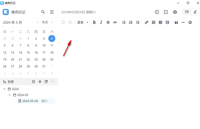
Task: Select May 26 in the calendar
Action: tap(5, 66)
